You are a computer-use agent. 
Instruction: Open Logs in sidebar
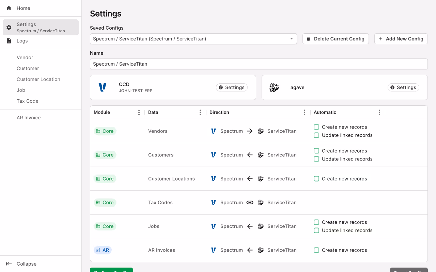coord(41,41)
